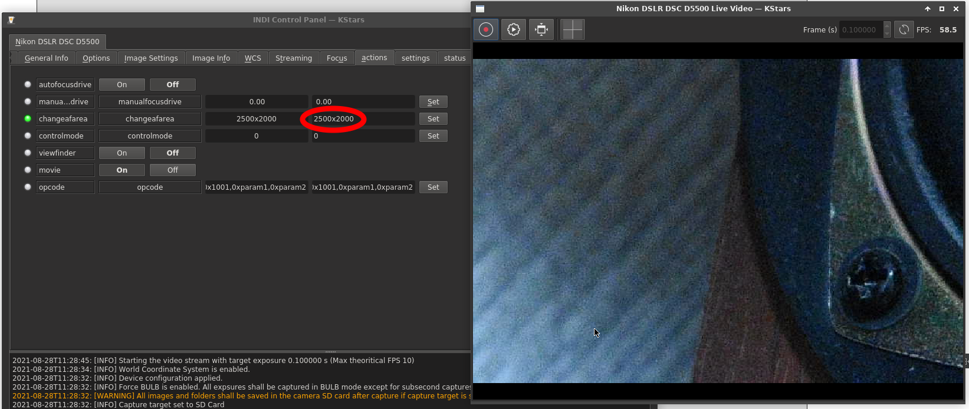Open the Image Settings tab

[151, 58]
